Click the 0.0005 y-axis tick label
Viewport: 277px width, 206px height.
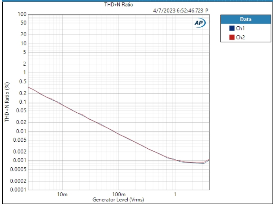[x=18, y=169]
